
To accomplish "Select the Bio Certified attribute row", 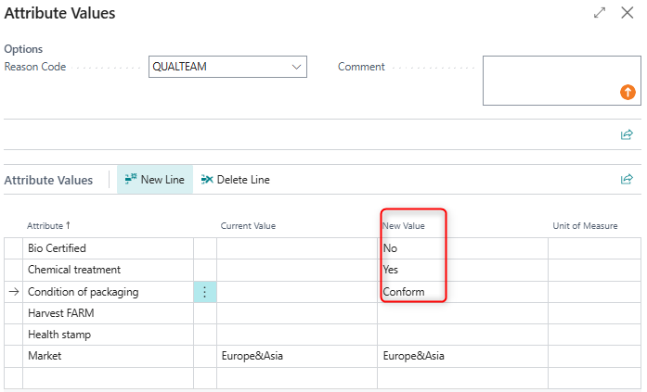I will pos(57,248).
